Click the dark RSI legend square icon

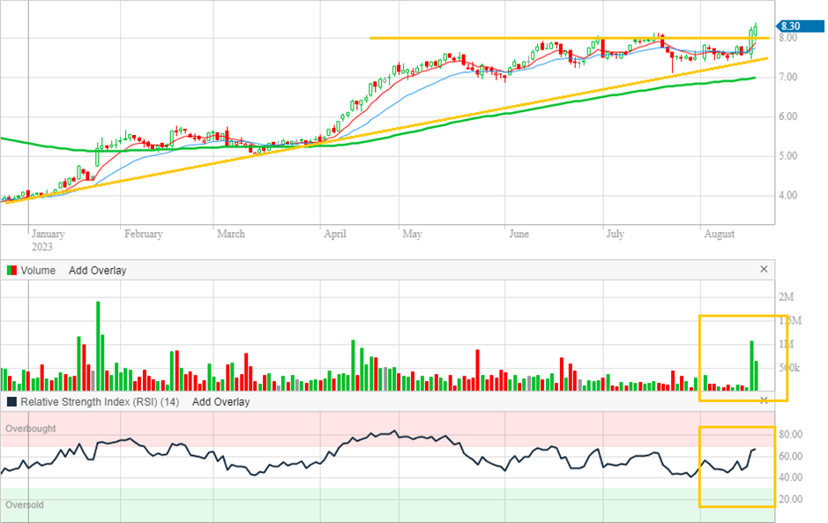pos(11,402)
